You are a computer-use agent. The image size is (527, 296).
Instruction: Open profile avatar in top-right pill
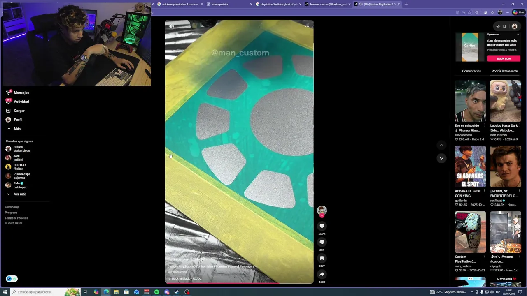(515, 26)
